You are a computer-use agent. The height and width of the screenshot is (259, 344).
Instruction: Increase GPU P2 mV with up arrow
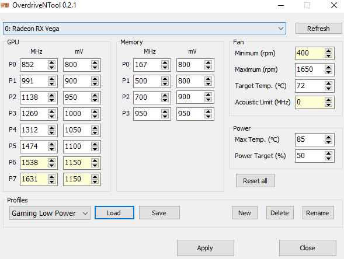(x=95, y=95)
